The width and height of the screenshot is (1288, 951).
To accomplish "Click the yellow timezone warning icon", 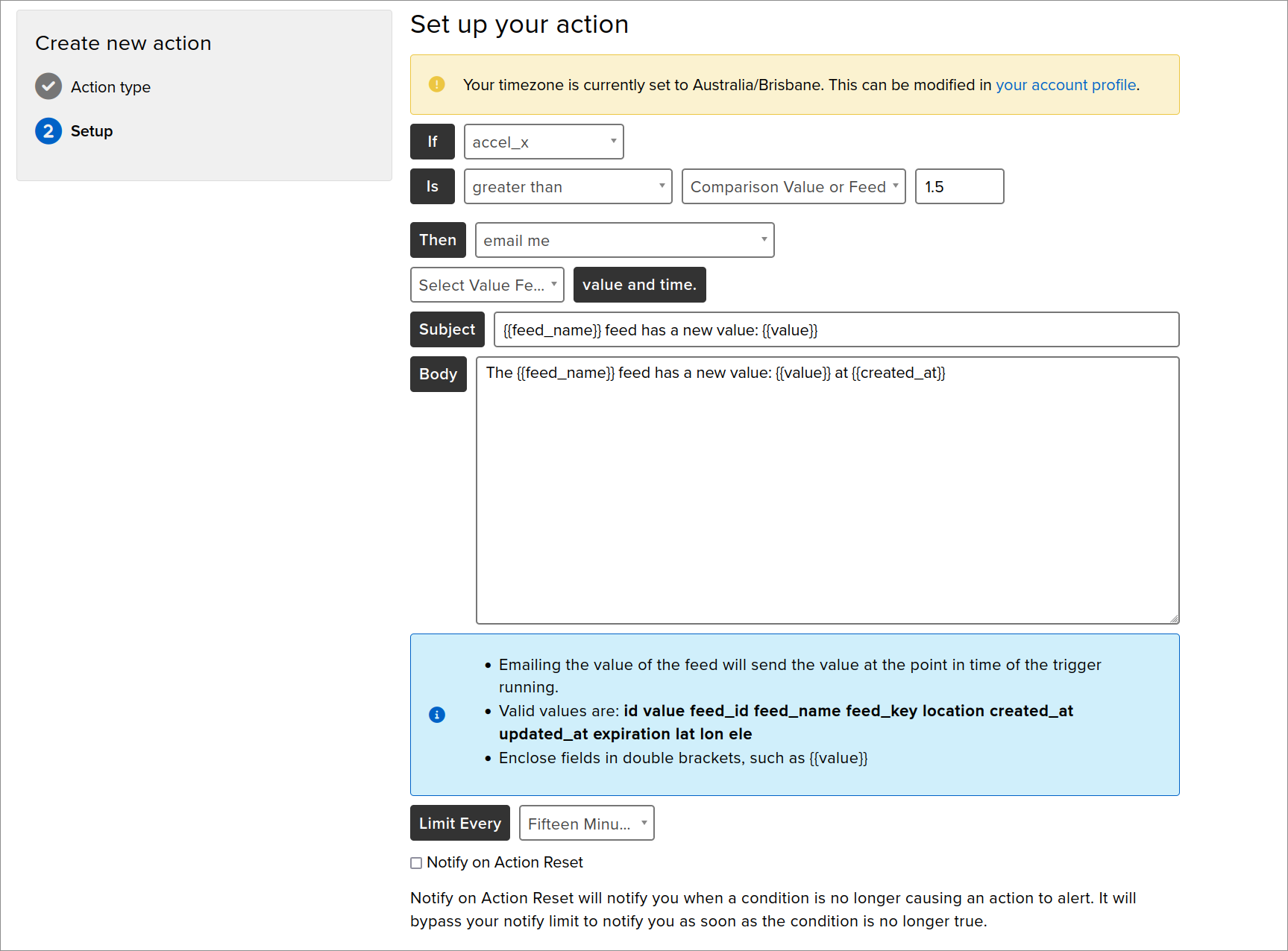I will [x=437, y=84].
